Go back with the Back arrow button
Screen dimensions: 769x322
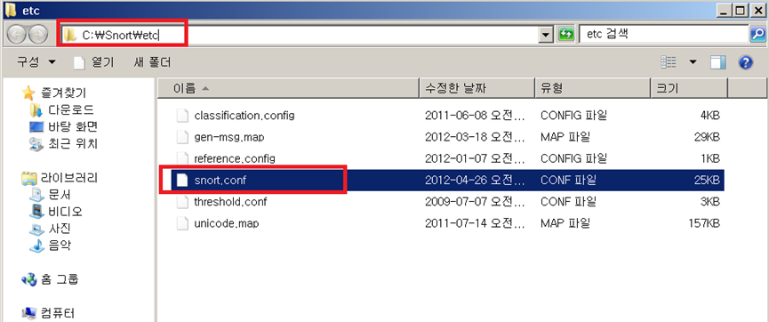point(18,35)
